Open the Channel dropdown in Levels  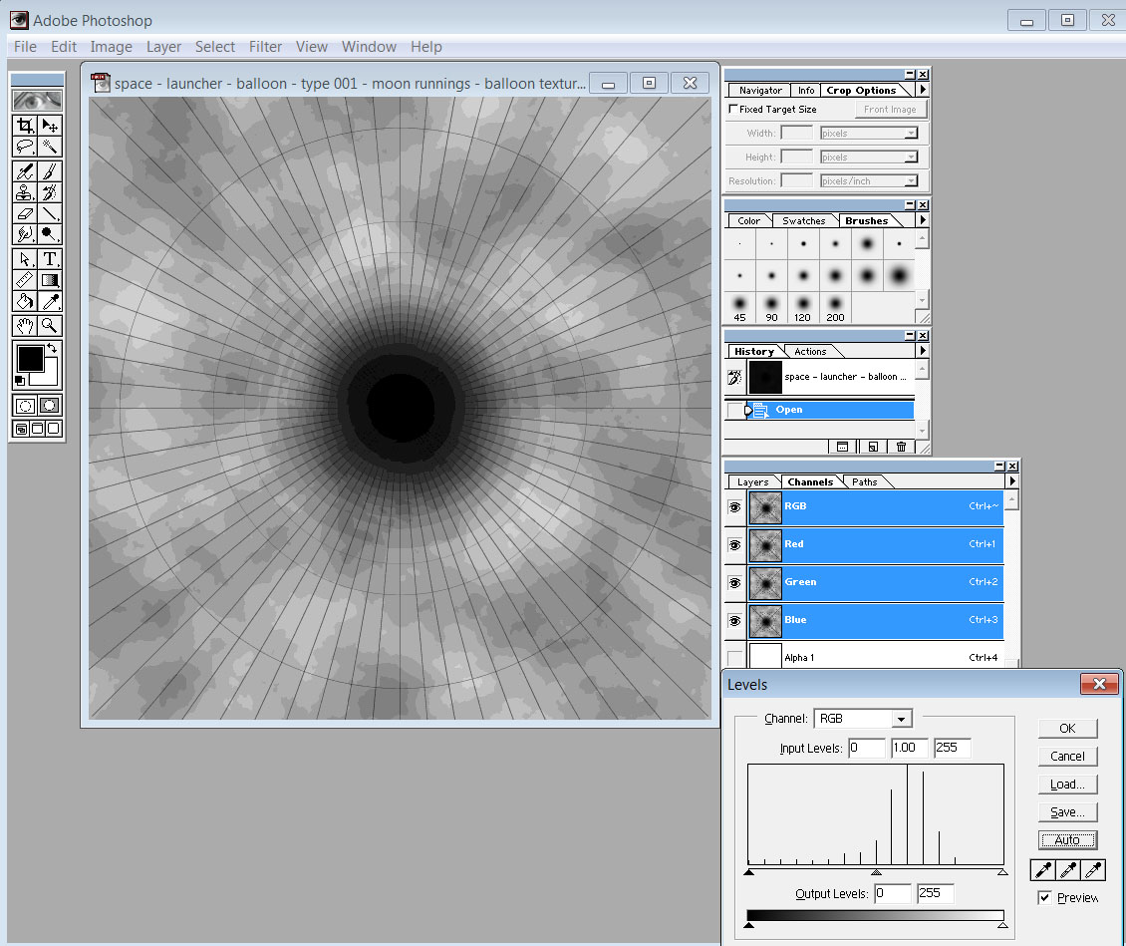(902, 719)
